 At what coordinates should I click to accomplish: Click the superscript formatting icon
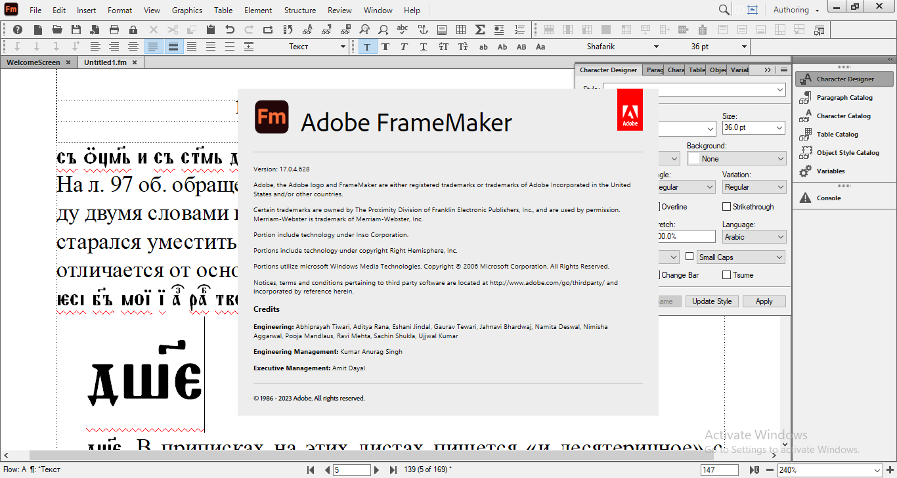[x=444, y=47]
